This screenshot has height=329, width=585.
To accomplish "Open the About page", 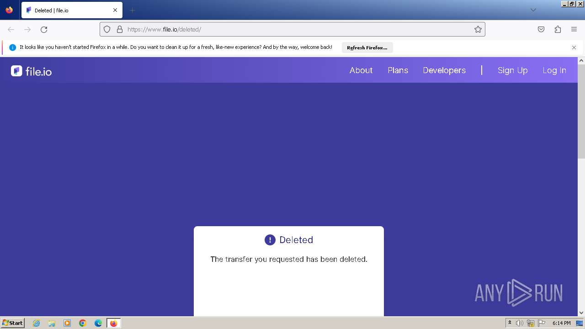I will coord(361,70).
